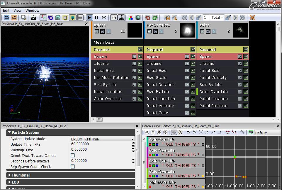Select the Color Over Life module in paint
282x190 pixels.
click(x=213, y=92)
